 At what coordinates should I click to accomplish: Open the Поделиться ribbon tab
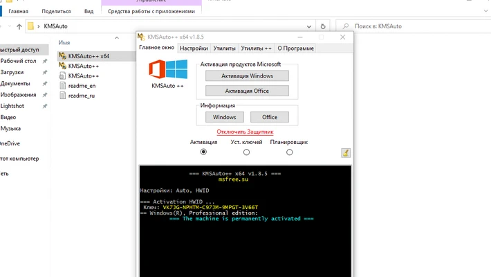pos(57,11)
